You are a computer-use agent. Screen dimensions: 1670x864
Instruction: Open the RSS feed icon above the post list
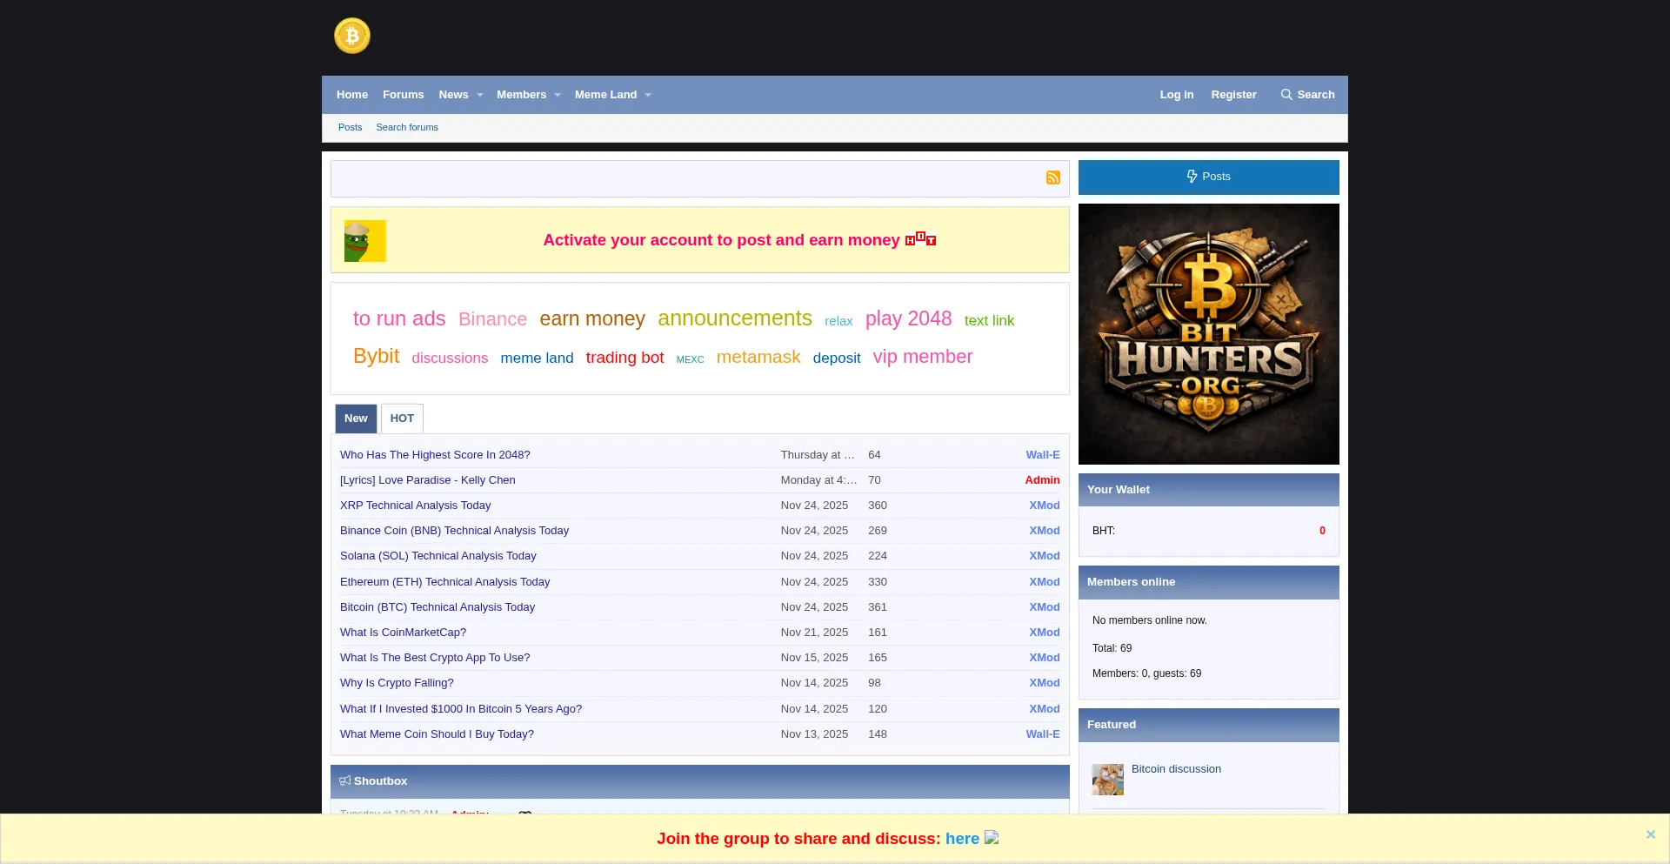click(1052, 177)
